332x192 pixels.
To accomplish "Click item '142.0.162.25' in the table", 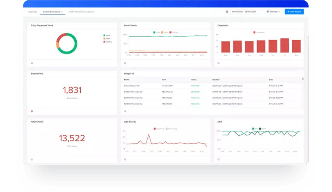I will pos(167,92).
